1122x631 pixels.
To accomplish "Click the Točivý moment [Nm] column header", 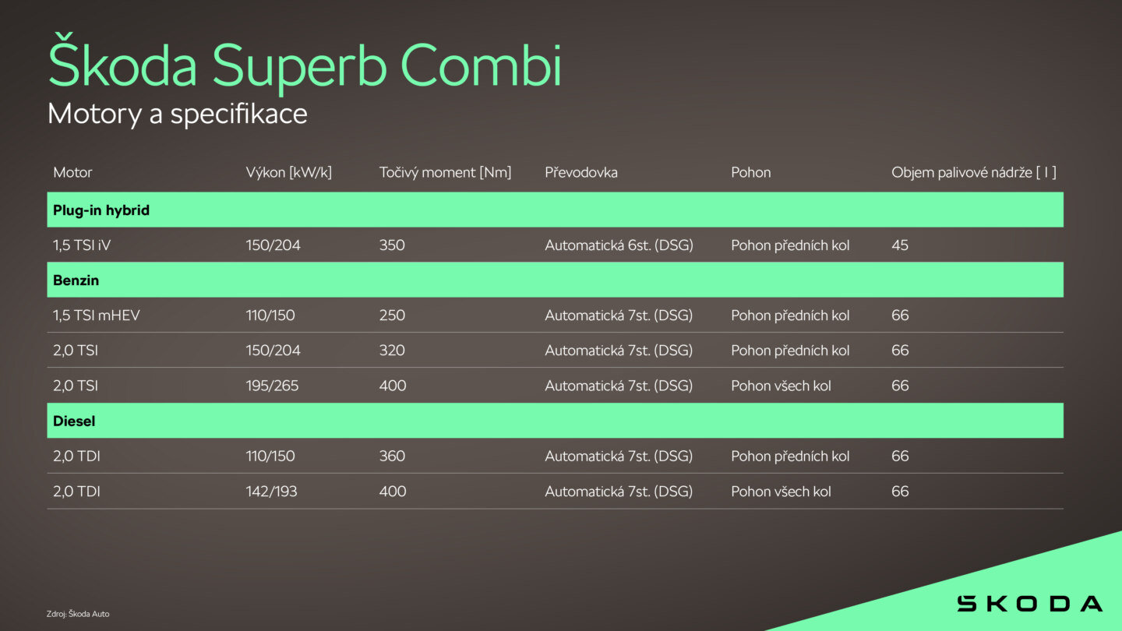I will click(x=446, y=172).
